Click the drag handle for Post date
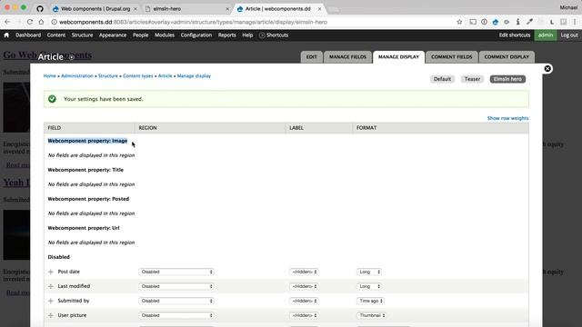 point(51,272)
